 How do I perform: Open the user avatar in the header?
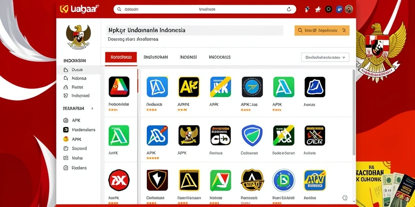point(349,9)
